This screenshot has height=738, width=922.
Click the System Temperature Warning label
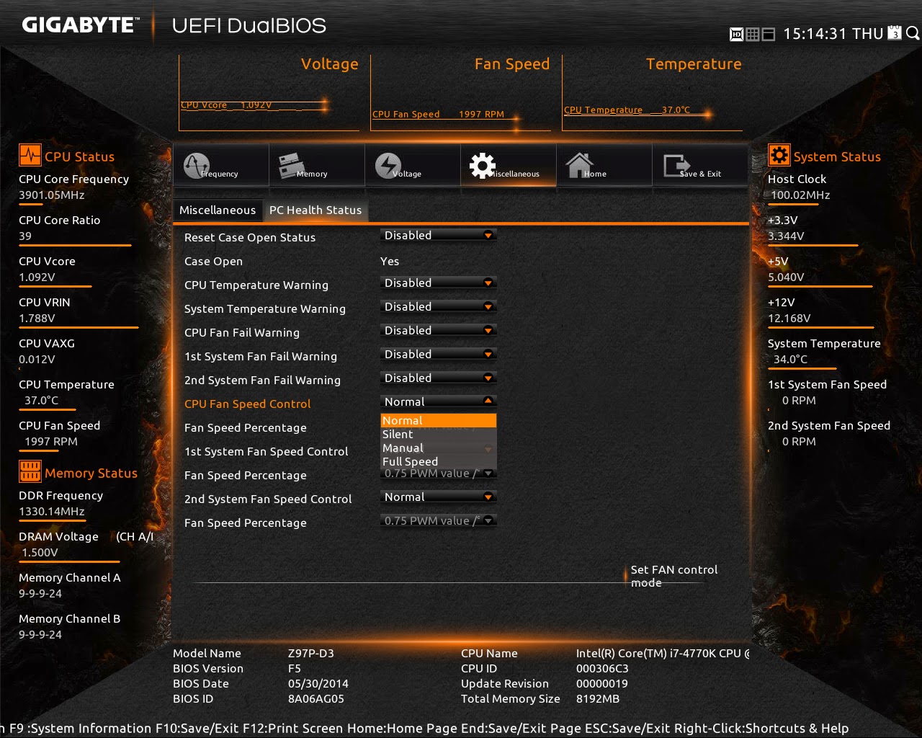click(265, 309)
